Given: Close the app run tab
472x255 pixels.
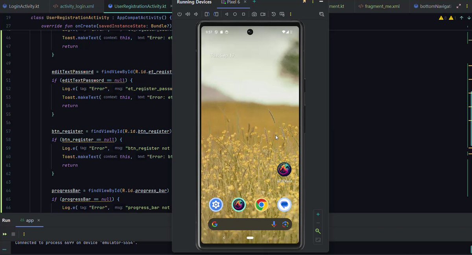Looking at the screenshot, I should [39, 220].
